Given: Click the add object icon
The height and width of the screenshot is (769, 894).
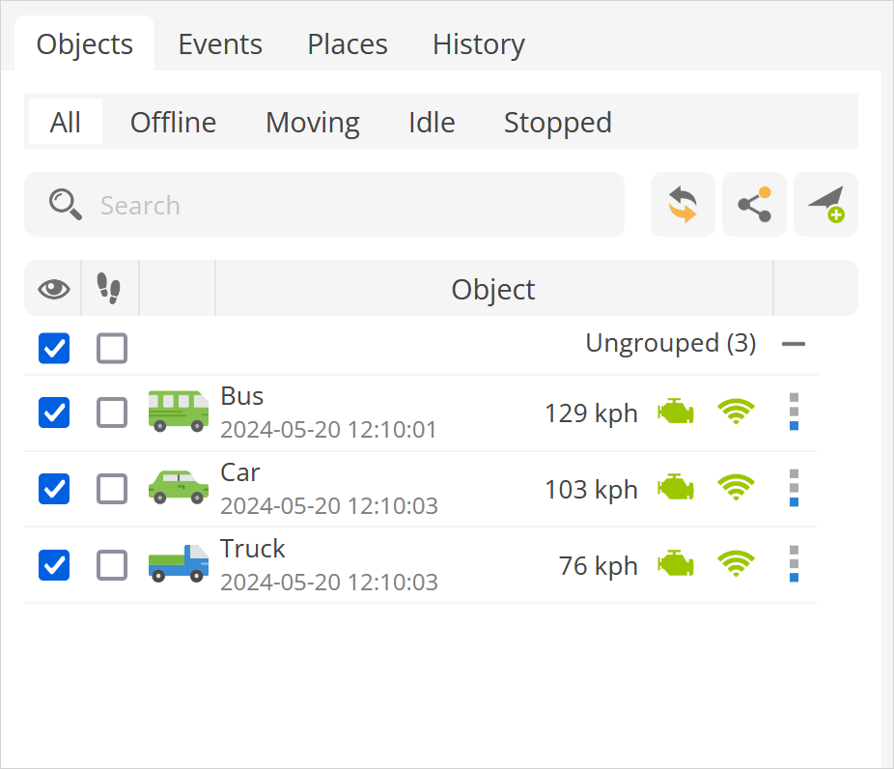Looking at the screenshot, I should tap(825, 205).
